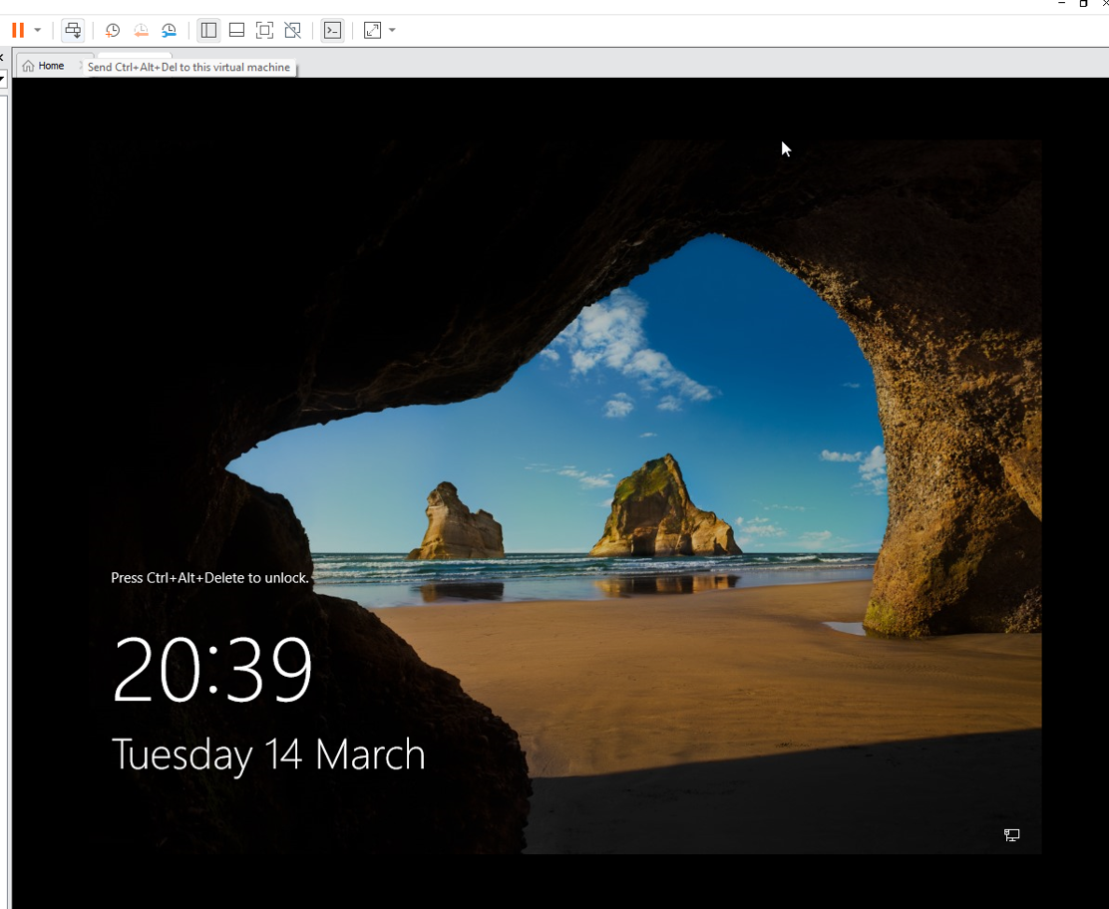Click the 20:39 clock on lock screen
The height and width of the screenshot is (909, 1109).
(212, 670)
